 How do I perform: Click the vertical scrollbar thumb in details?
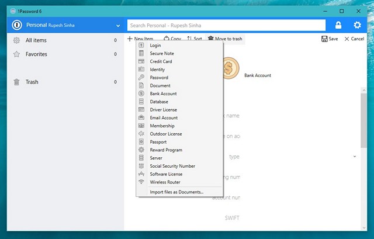[x=363, y=120]
